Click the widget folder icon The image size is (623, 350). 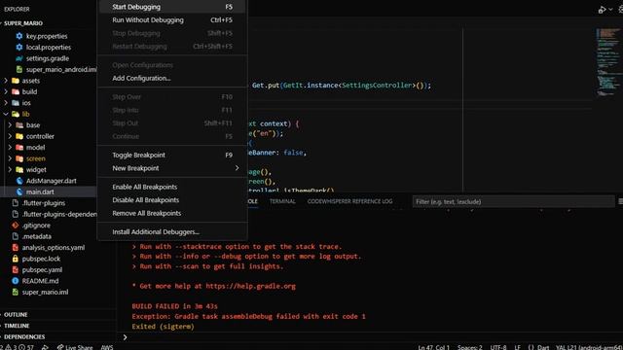(x=19, y=169)
